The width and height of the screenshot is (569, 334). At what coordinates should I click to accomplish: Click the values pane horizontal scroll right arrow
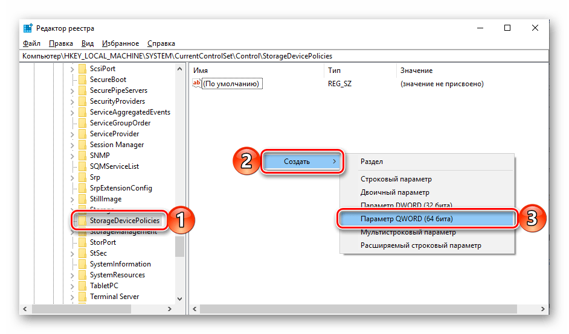543,309
